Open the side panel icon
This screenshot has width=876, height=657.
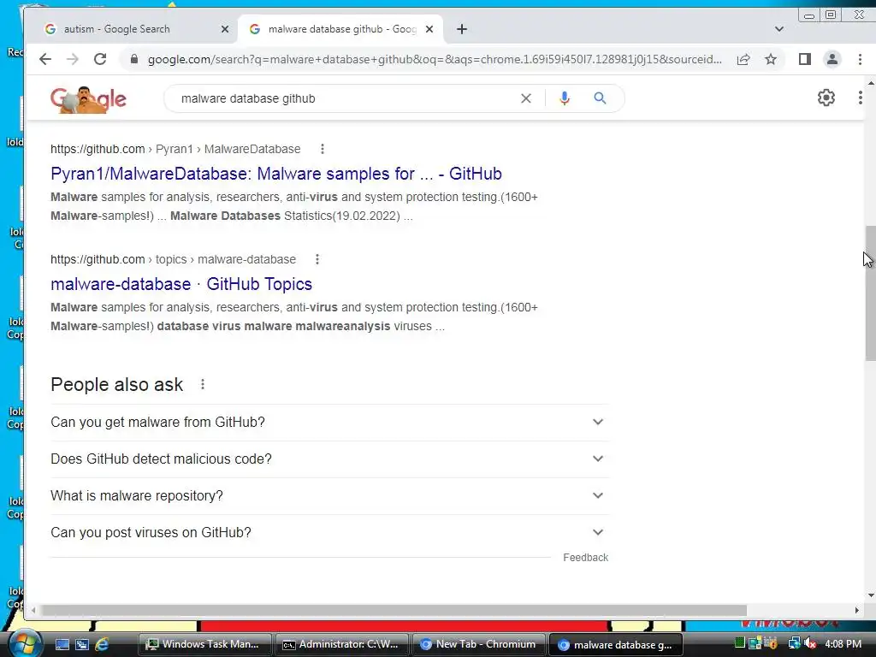coord(804,59)
